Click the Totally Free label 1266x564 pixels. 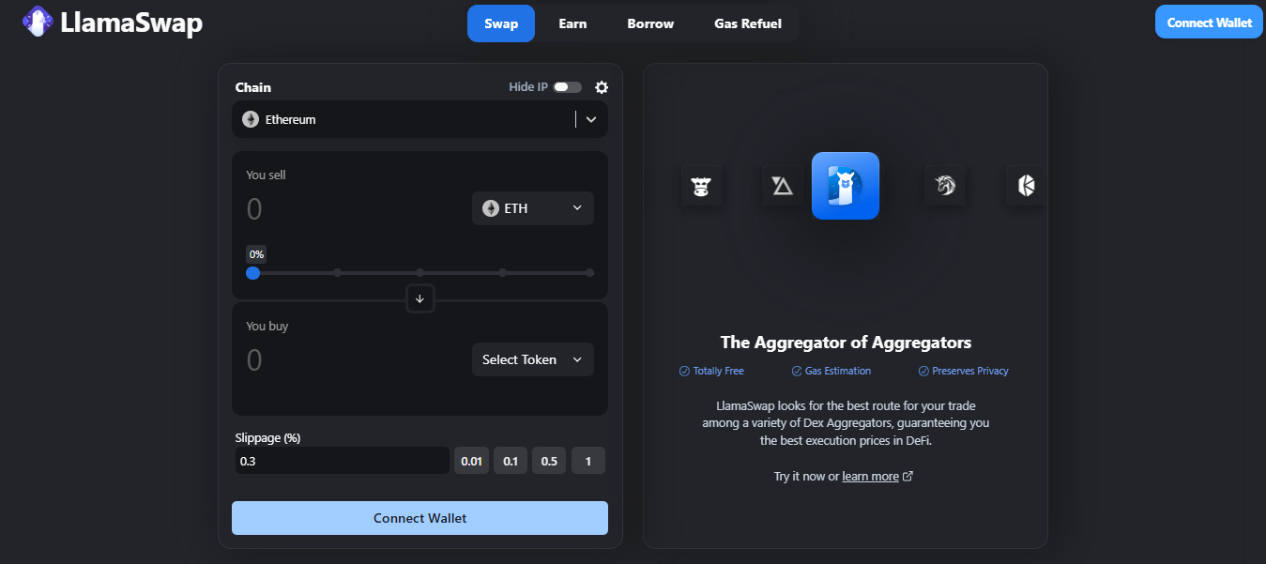click(x=718, y=372)
